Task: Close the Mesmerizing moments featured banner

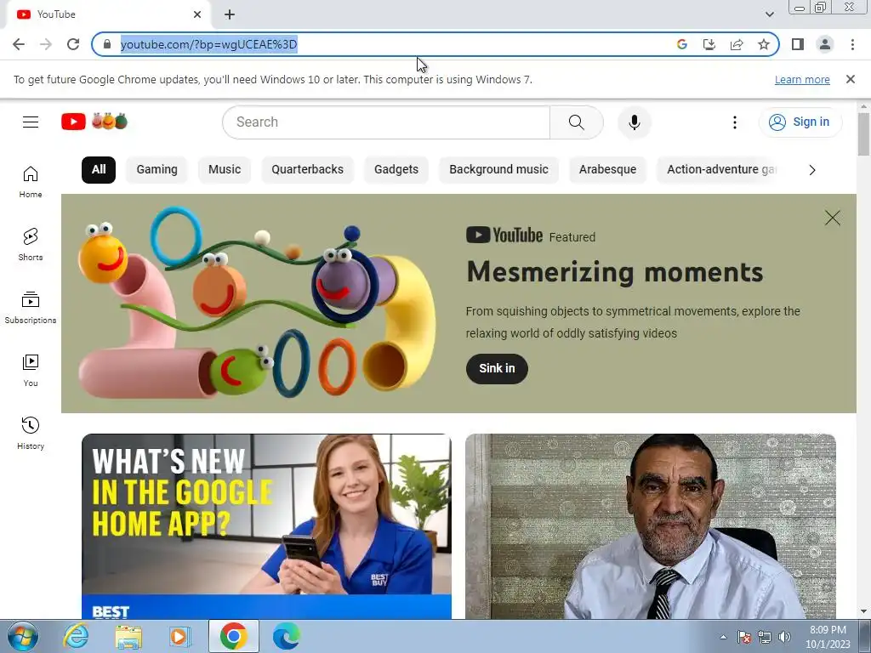Action: 832,218
